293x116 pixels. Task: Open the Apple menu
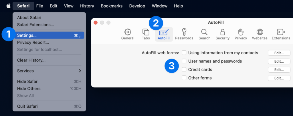(x=8, y=6)
